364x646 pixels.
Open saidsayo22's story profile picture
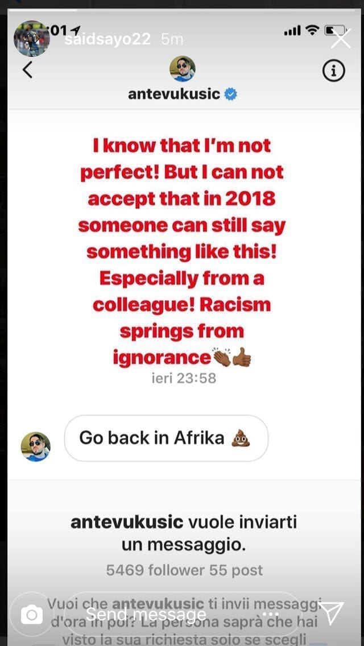coord(31,39)
